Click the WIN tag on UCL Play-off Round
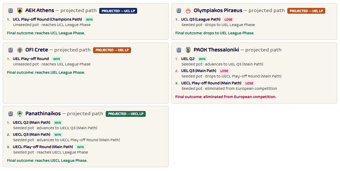Screen dimensions: 340x171 click(89, 20)
